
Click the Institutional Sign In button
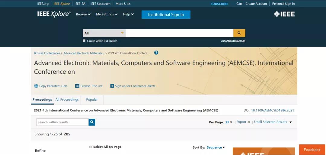tap(166, 15)
